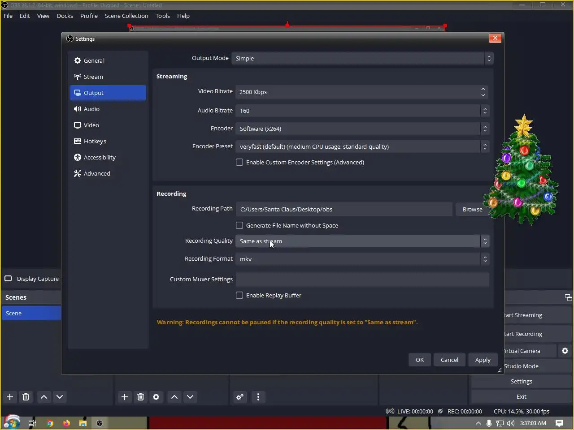Add a new source with the plus icon
Viewport: 574px width, 430px height.
125,397
